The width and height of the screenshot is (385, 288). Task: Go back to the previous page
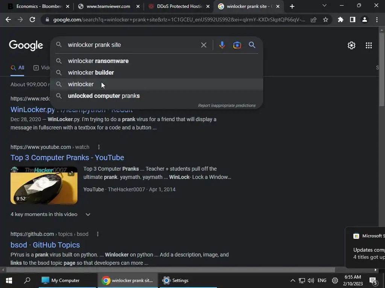click(8, 19)
